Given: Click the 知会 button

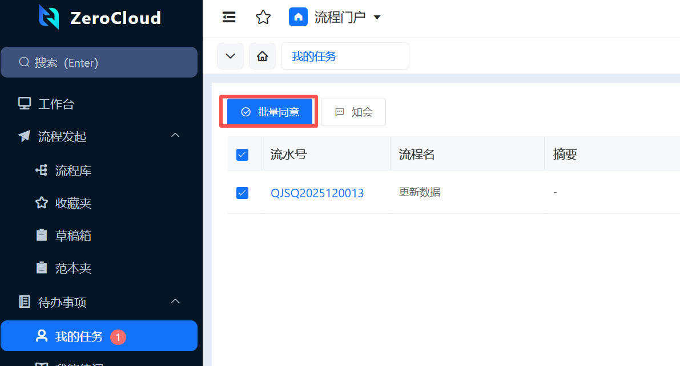Looking at the screenshot, I should point(353,112).
